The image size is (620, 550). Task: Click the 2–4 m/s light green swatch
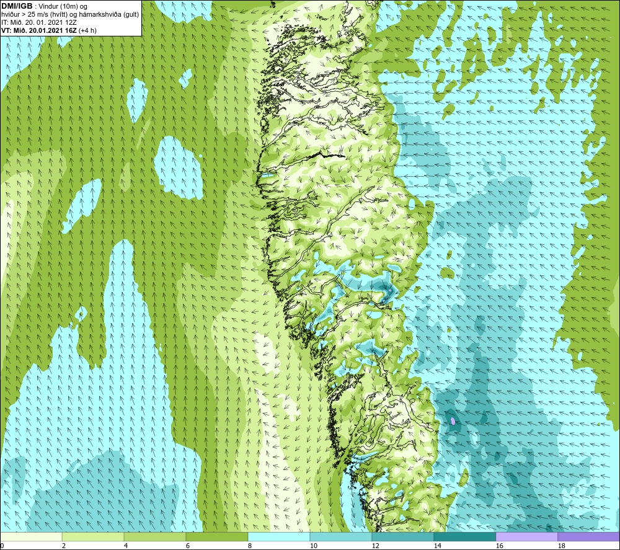(93, 536)
